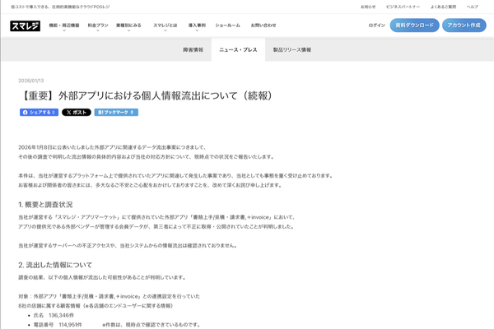Open the ビジネスパートナー link

(x=403, y=7)
